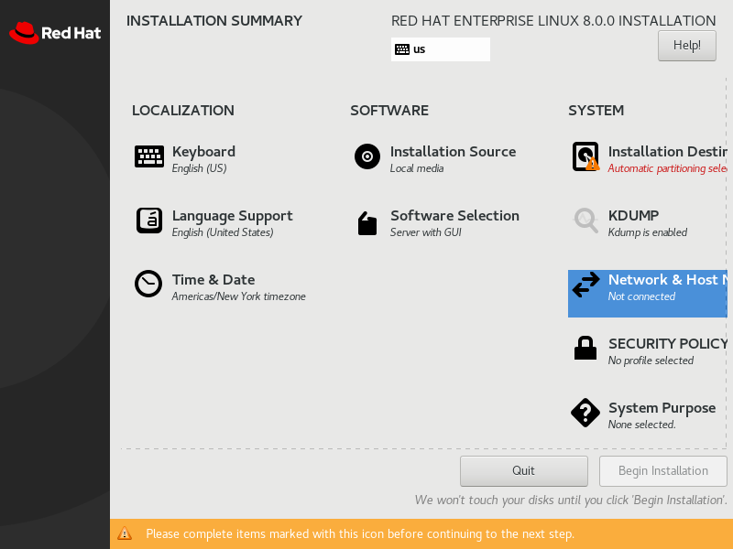Click the LOCALIZATION section heading
Screen dimensions: 733x549
point(182,111)
